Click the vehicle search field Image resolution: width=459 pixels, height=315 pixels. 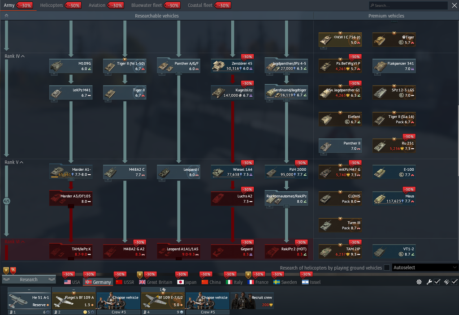408,5
